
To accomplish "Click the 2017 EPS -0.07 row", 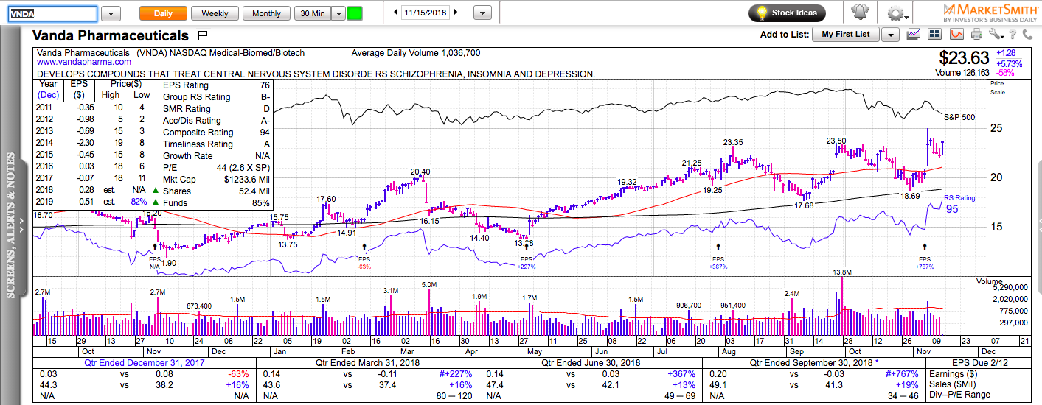I will pyautogui.click(x=94, y=180).
